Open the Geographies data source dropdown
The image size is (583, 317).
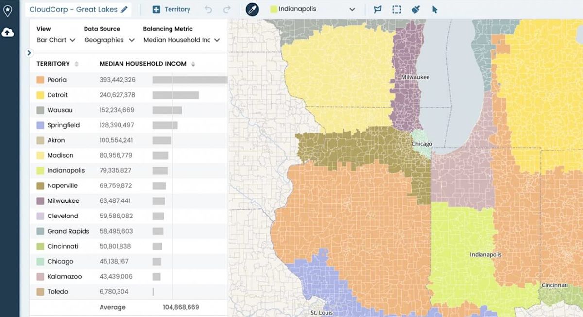(109, 40)
